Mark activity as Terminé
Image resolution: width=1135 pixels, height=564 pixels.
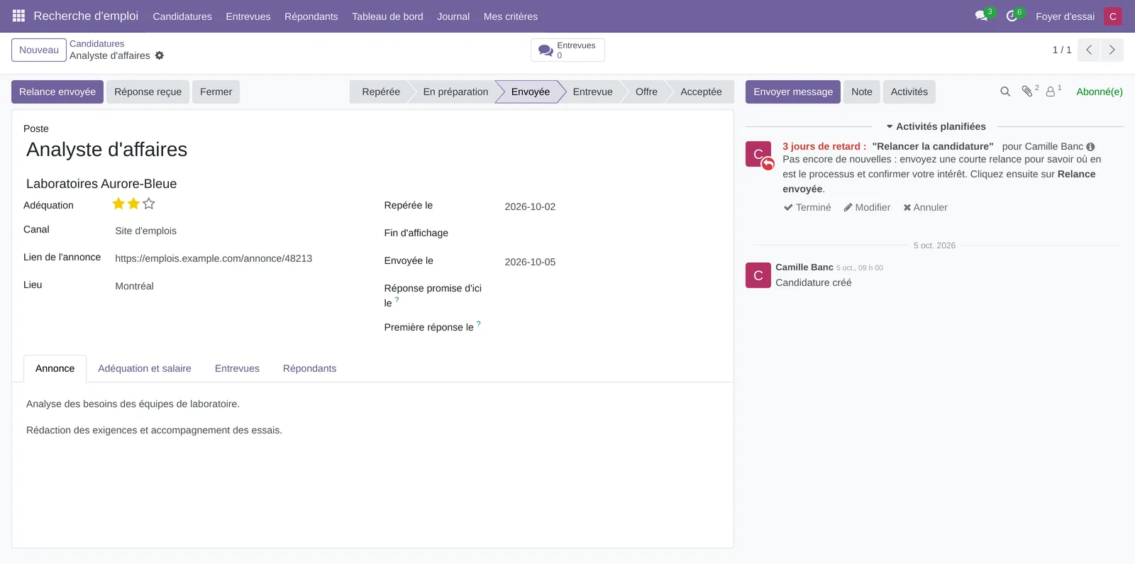807,207
